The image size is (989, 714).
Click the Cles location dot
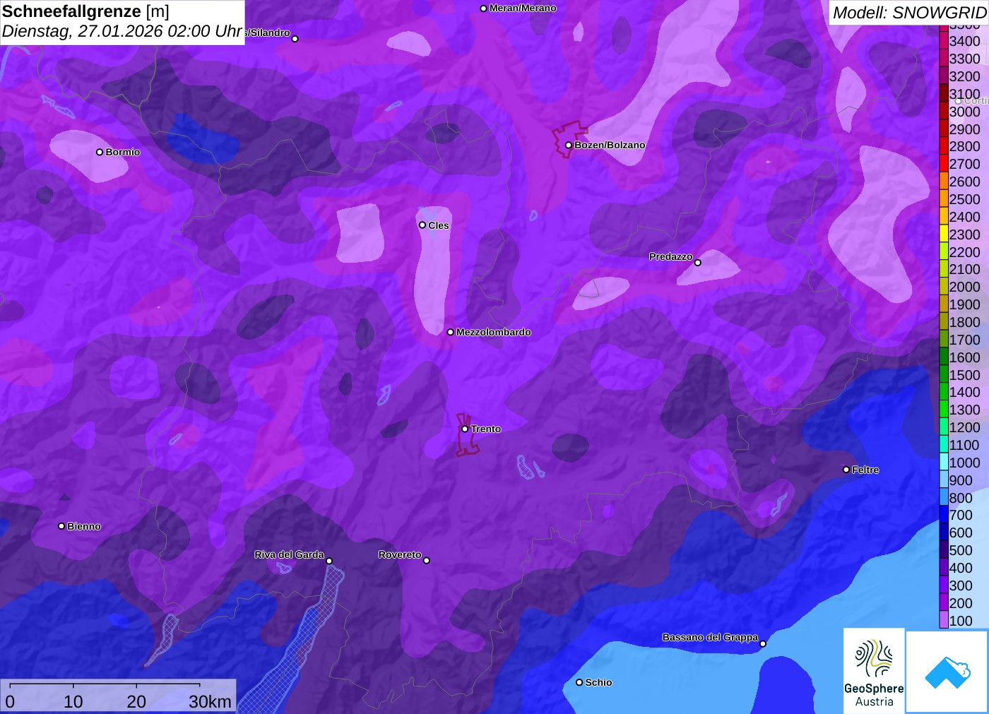pos(422,225)
